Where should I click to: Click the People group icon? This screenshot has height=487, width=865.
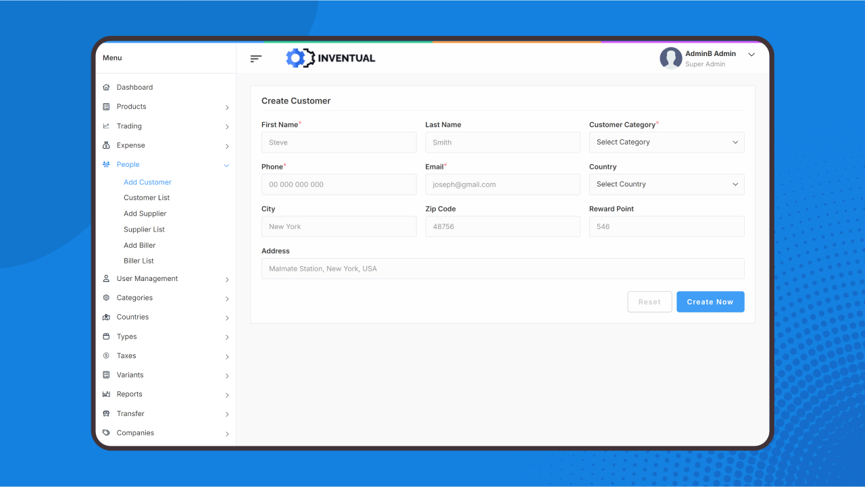tap(105, 164)
